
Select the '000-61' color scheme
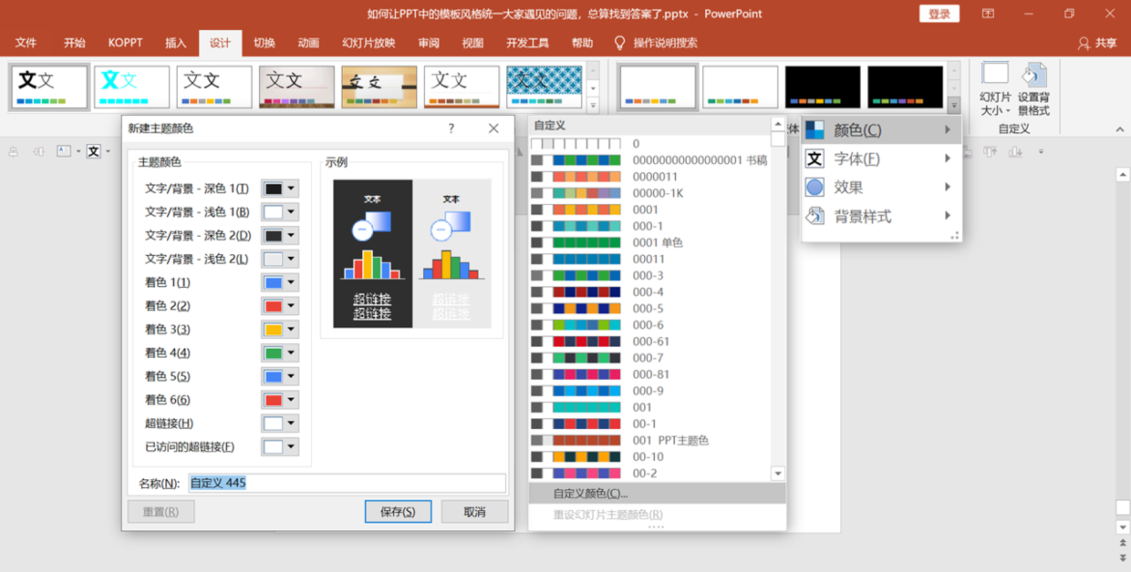coord(650,342)
